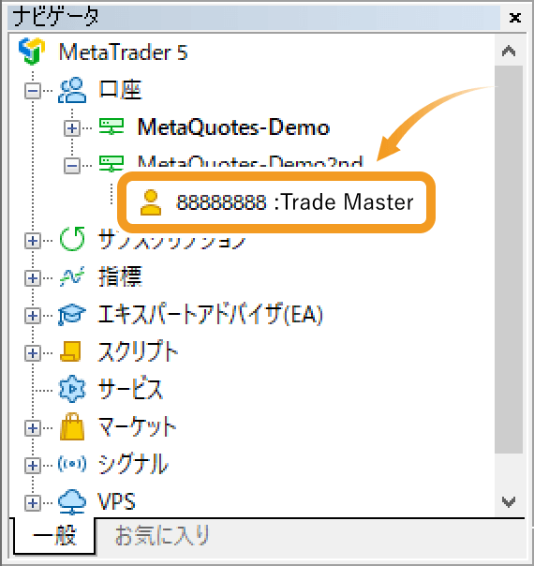Click the MetaQuotes-Demo server icon
Screen dimensions: 534x566
[x=111, y=127]
